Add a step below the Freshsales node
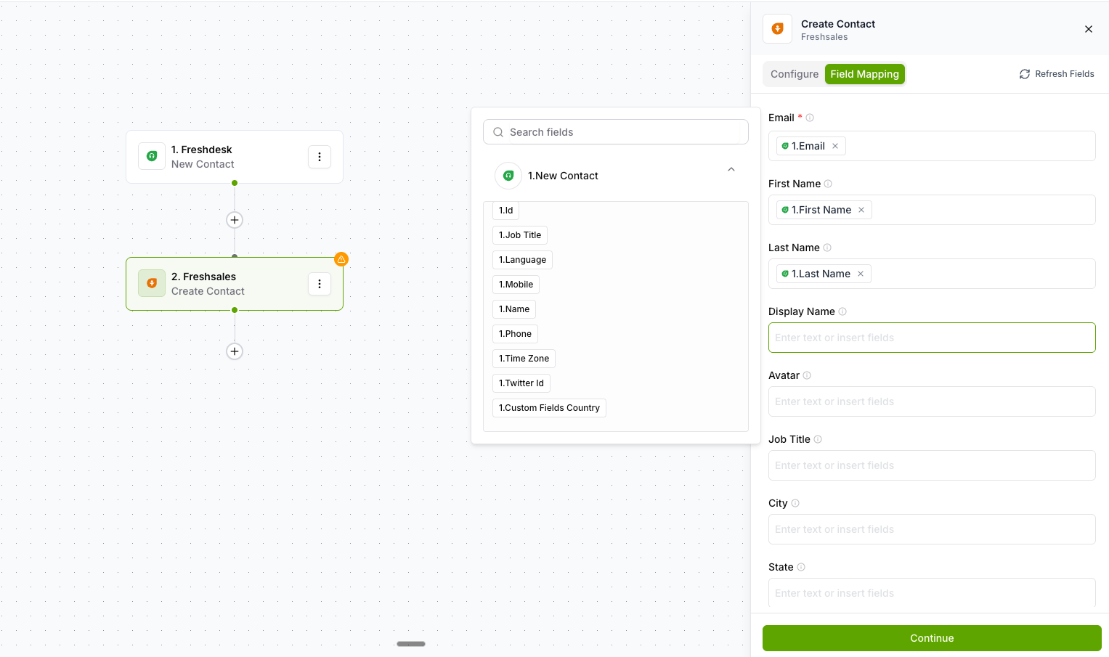This screenshot has height=657, width=1109. 235,351
